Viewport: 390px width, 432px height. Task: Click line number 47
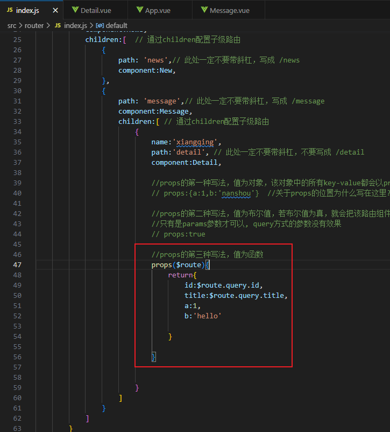[17, 265]
